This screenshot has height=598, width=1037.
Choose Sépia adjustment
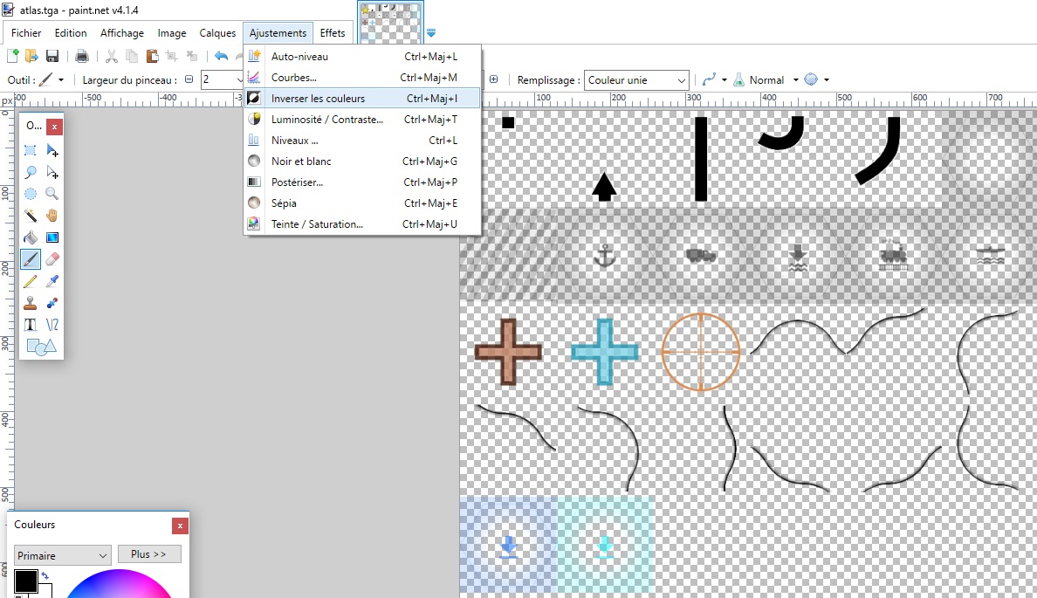[x=361, y=203]
